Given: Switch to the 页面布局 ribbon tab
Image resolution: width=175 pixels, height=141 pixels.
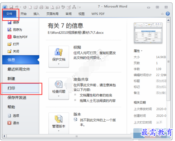Looking at the screenshot, I should (52, 14).
